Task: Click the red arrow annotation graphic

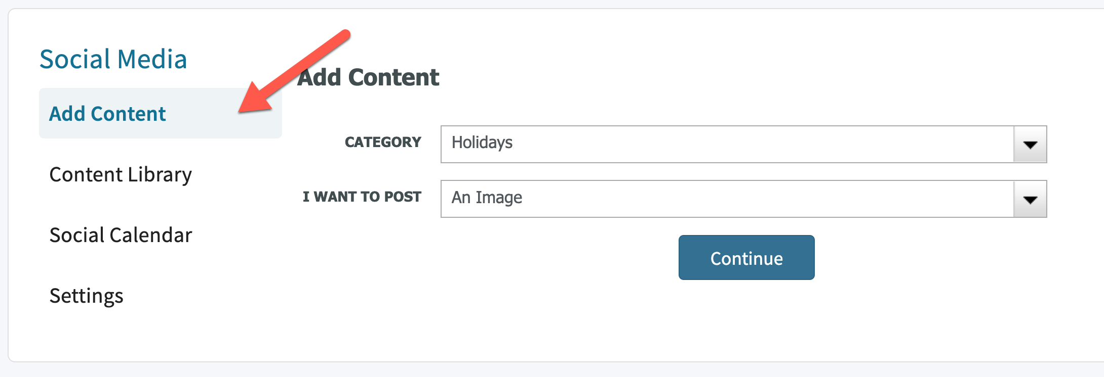Action: coord(294,71)
